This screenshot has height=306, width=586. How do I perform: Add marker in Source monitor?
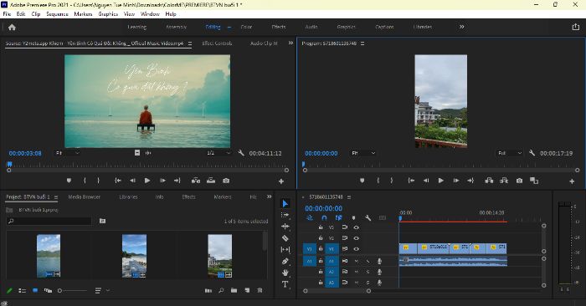click(x=69, y=181)
